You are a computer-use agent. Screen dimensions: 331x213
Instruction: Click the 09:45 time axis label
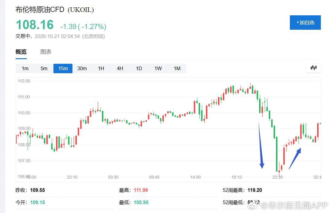(x=154, y=177)
